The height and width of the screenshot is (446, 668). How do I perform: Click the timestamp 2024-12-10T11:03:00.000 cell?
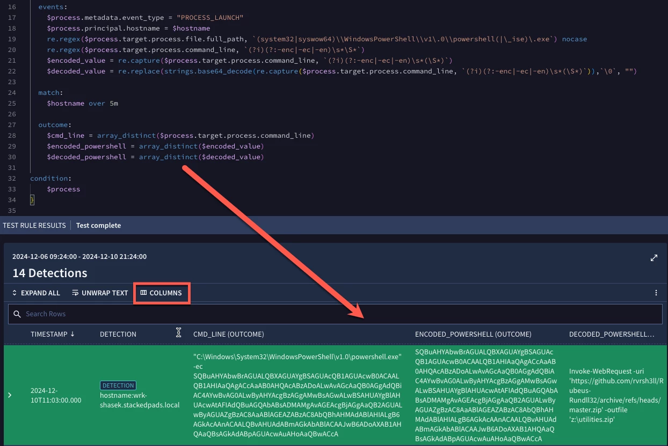coord(56,395)
